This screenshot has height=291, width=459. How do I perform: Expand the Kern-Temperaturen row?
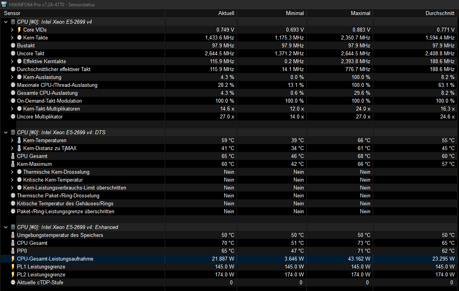12,140
